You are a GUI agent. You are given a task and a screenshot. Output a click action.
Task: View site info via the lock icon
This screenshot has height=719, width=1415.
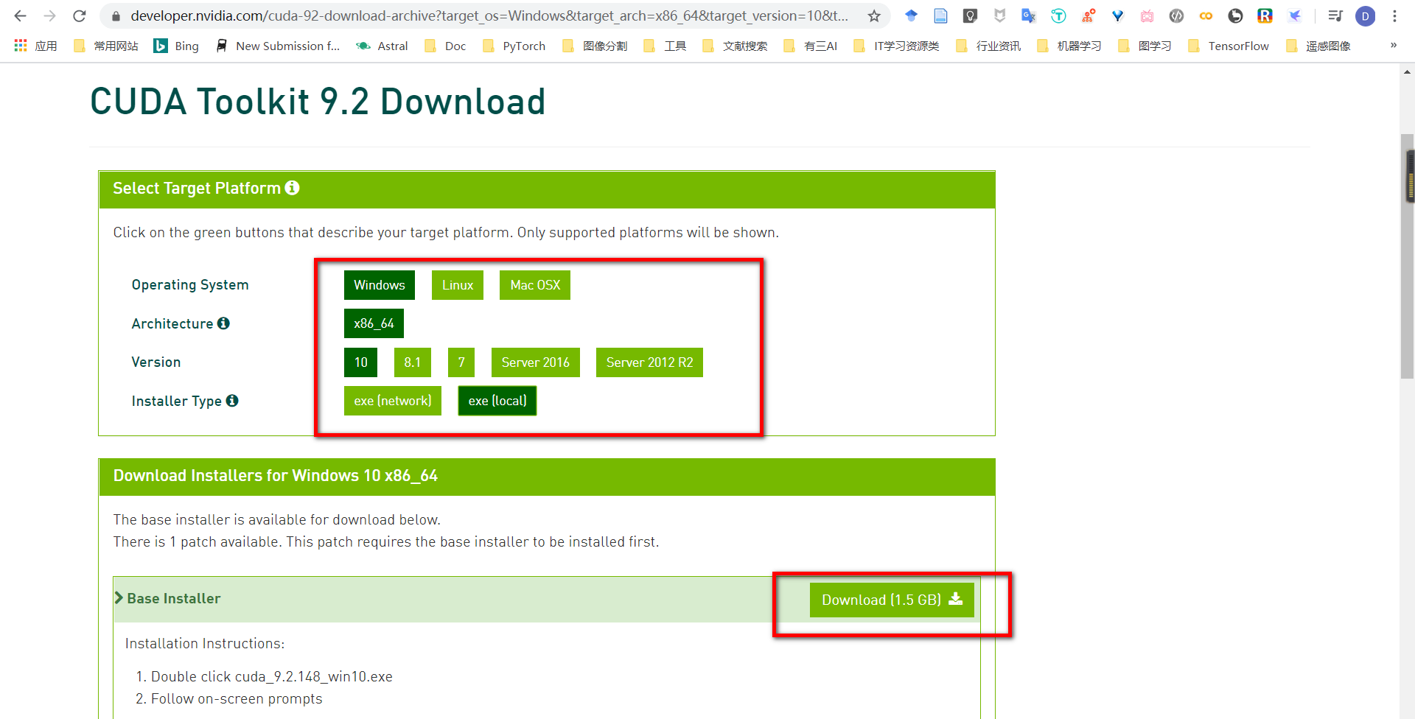(116, 15)
